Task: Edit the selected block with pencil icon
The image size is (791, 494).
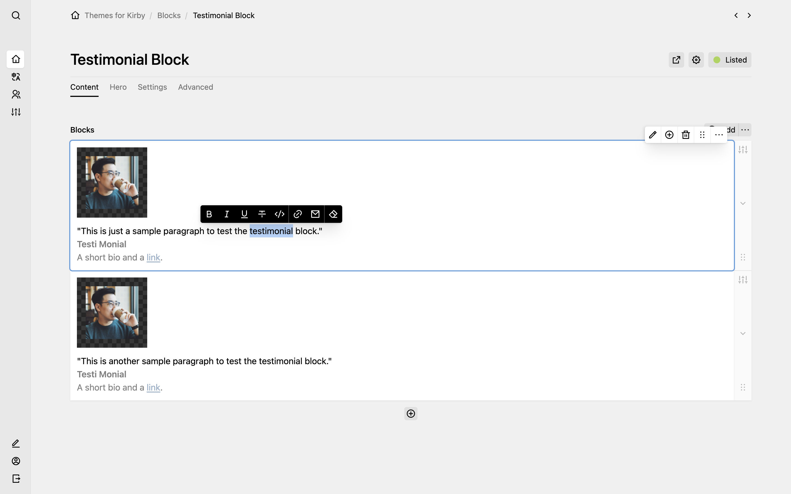Action: (653, 134)
